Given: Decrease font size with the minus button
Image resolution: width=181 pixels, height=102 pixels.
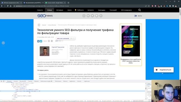Looking at the screenshot, I should click(x=49, y=41).
